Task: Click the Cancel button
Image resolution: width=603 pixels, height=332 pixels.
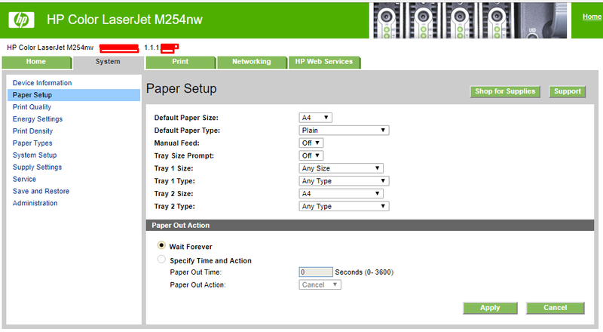Action: [555, 308]
